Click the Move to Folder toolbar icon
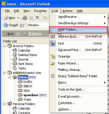 (x=31, y=18)
